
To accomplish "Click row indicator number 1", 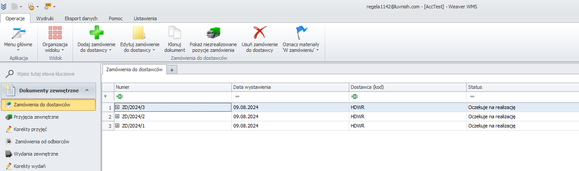I will click(x=108, y=107).
